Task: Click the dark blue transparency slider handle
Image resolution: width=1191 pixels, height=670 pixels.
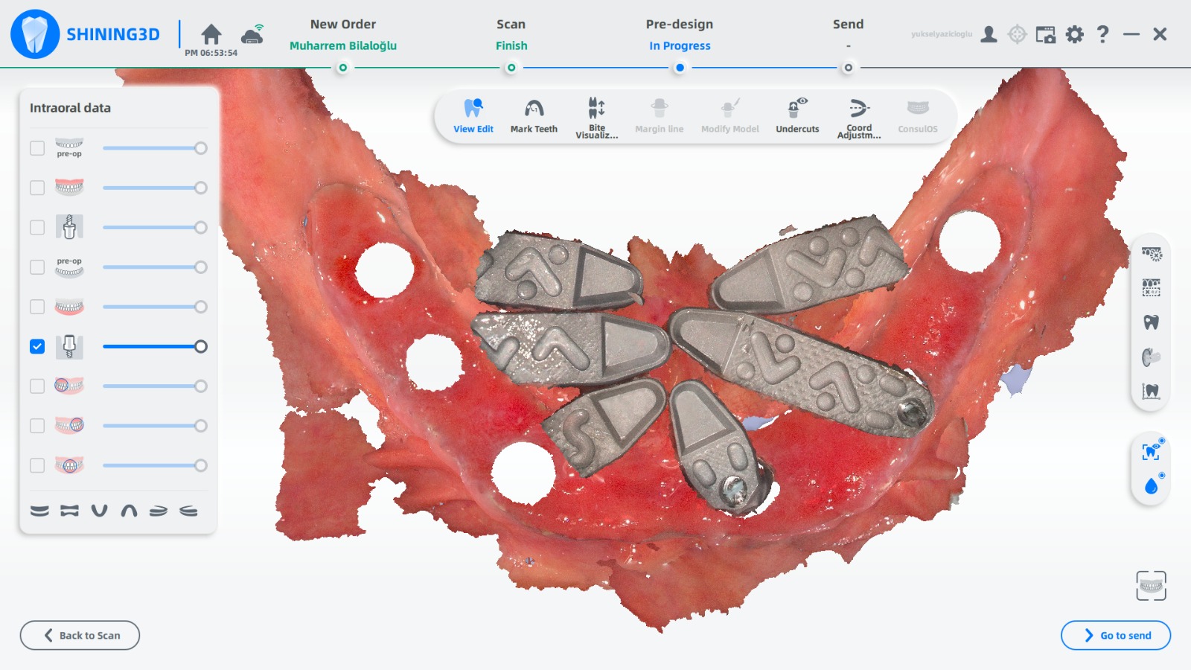Action: click(200, 347)
